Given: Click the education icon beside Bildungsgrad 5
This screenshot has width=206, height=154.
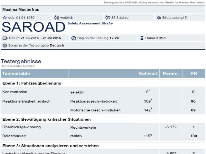Looking at the screenshot, I should pos(159,18).
